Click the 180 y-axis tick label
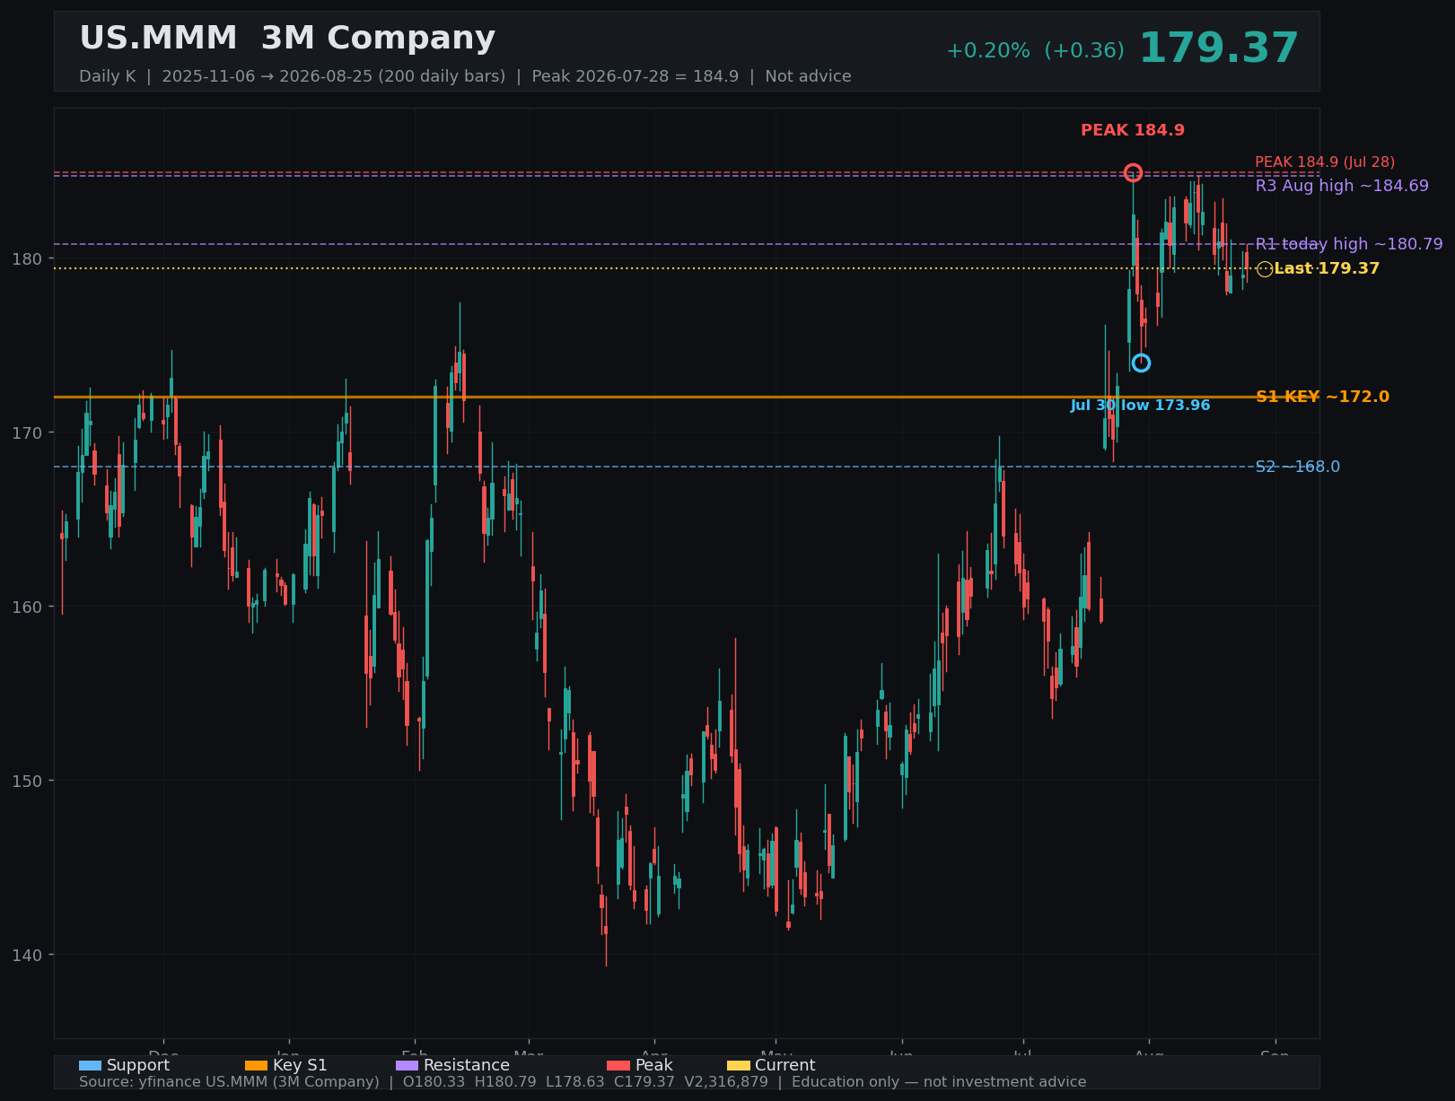Screen dimensions: 1455x1101 click(26, 259)
